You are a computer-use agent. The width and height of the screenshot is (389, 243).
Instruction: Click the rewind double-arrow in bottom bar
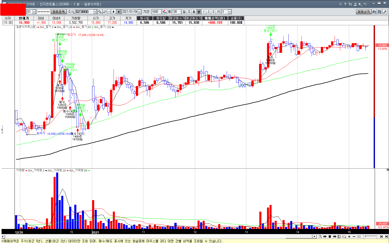325,237
